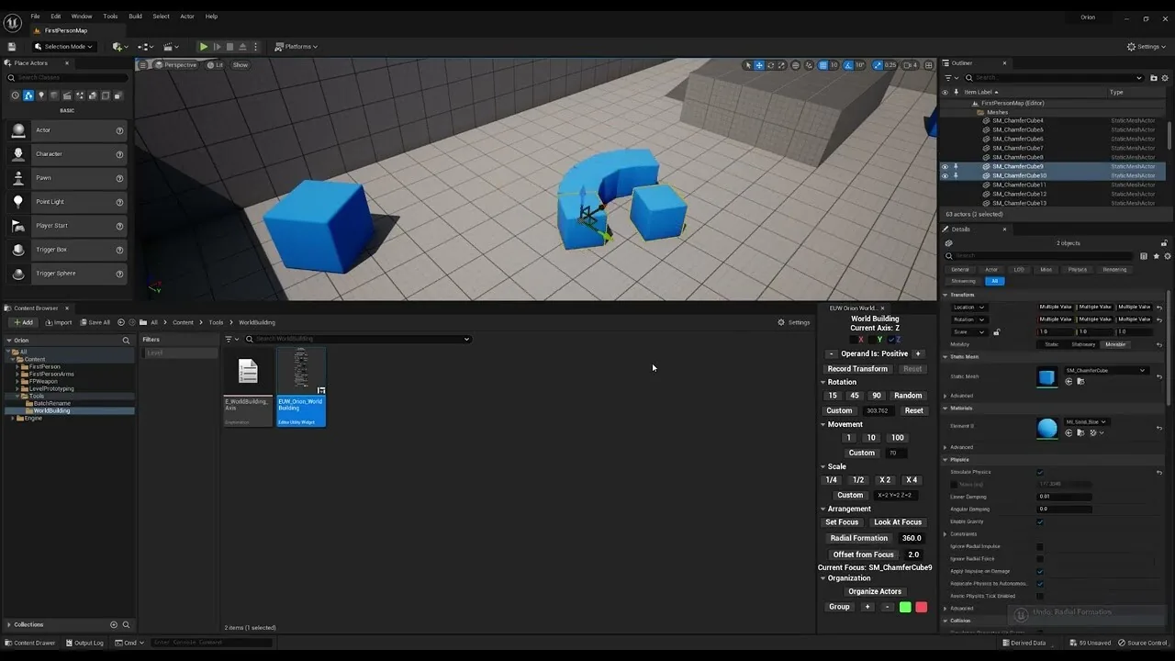Open the Build menu
Viewport: 1175px width, 661px height.
pyautogui.click(x=135, y=17)
